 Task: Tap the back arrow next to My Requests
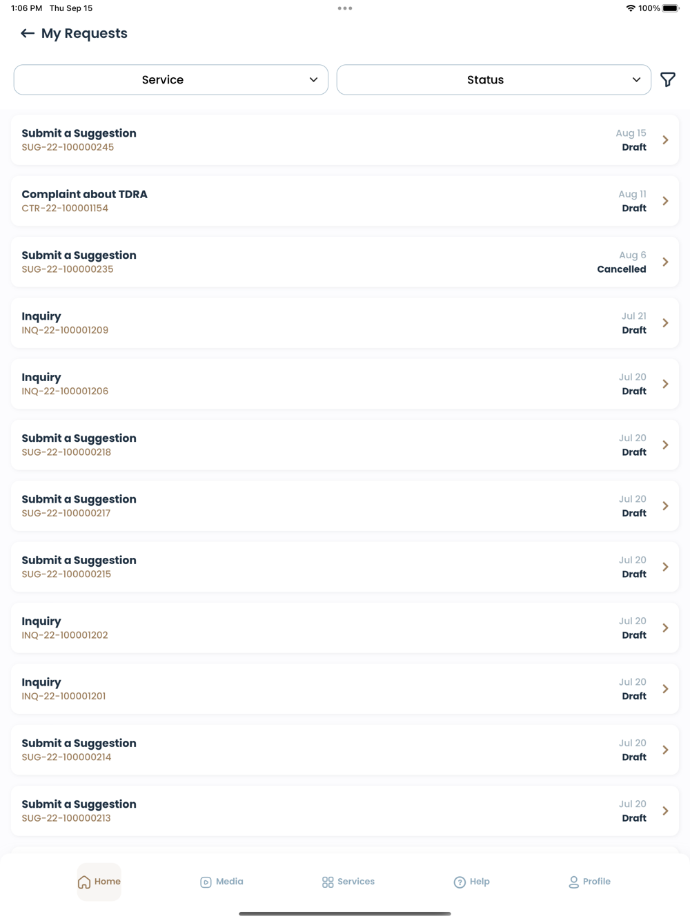tap(28, 33)
